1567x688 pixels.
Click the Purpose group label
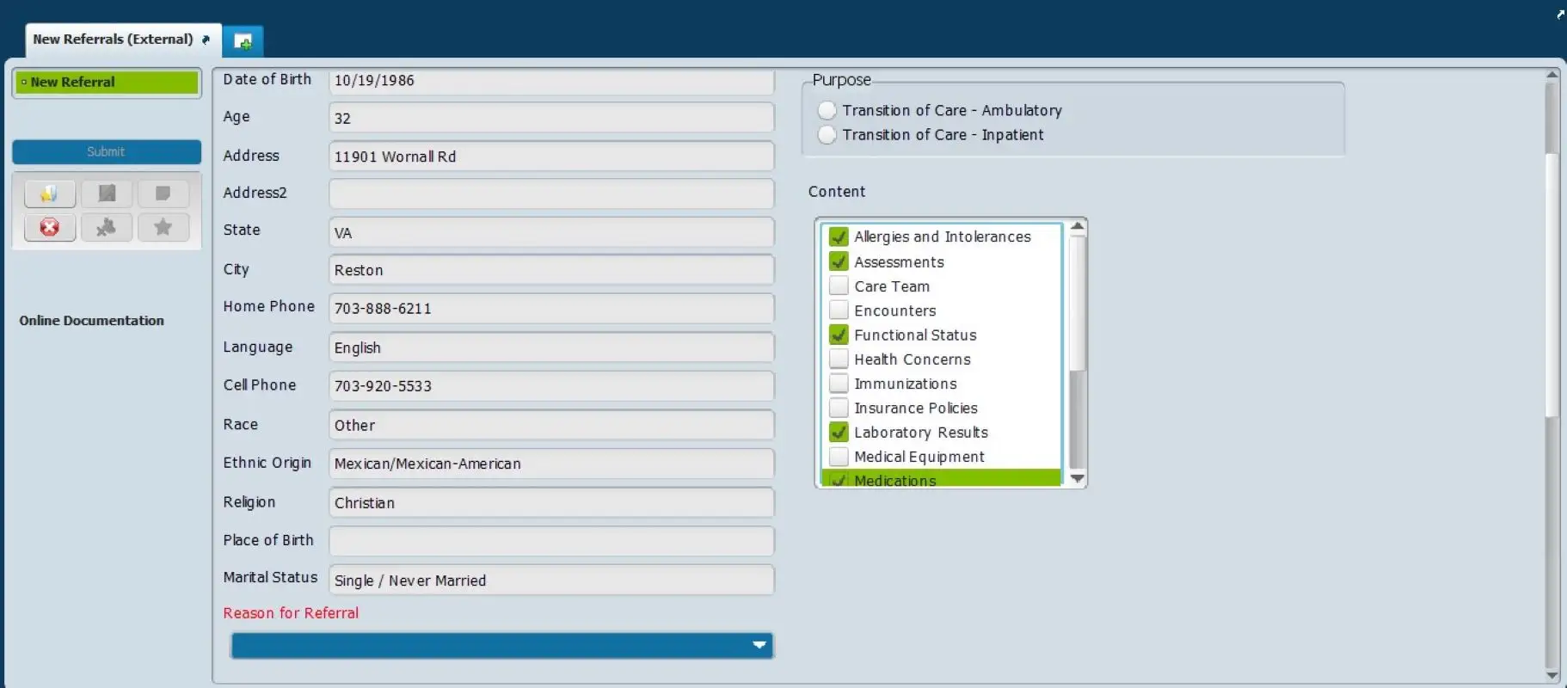tap(841, 80)
